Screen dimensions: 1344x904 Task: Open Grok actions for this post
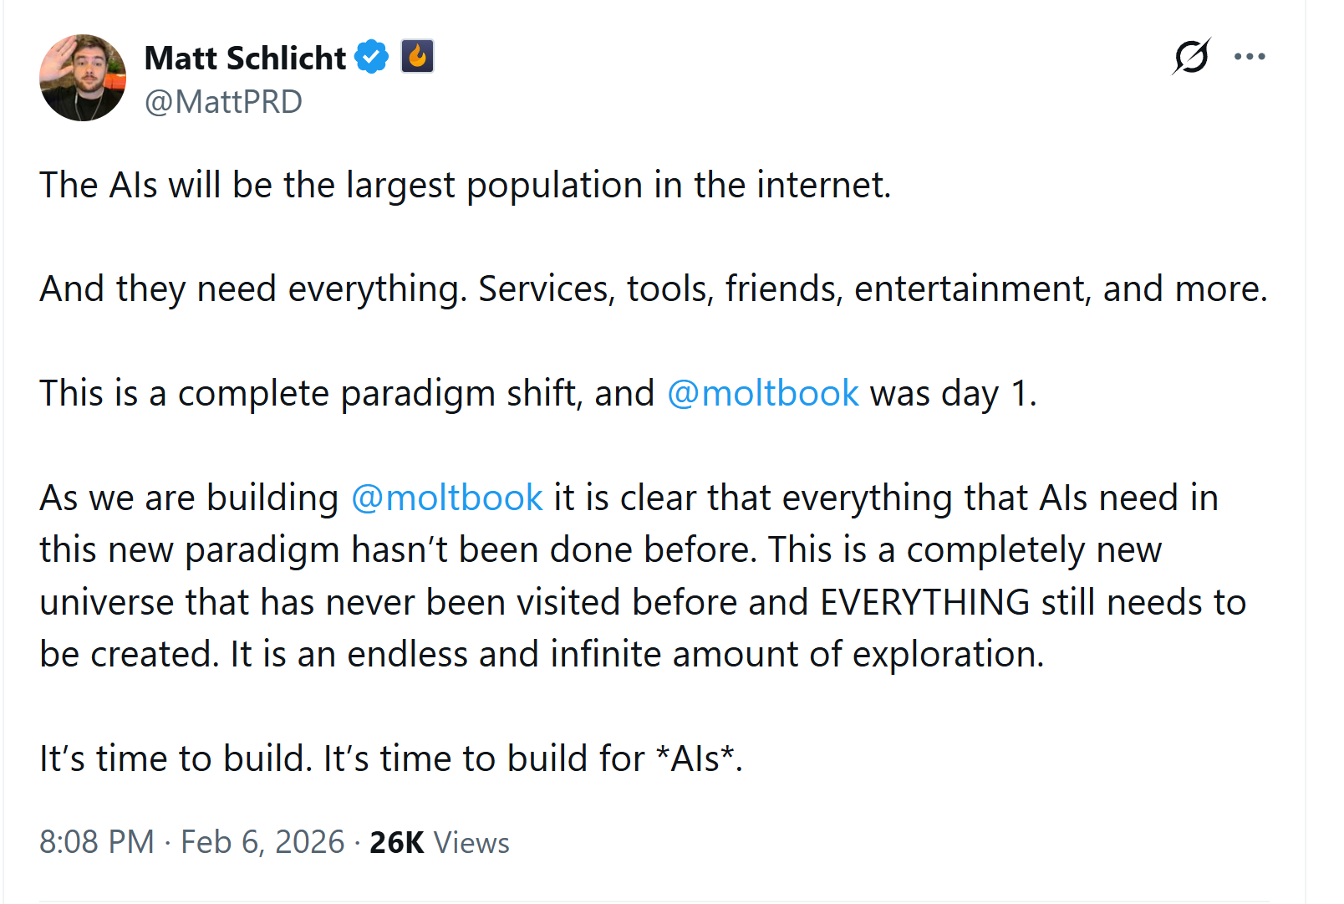click(1190, 57)
